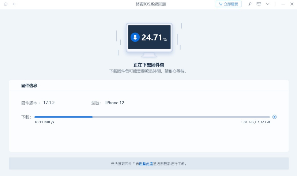Minimize the repair tool window
This screenshot has height=176, width=297.
point(282,4)
